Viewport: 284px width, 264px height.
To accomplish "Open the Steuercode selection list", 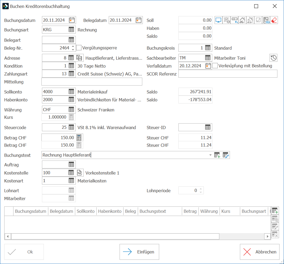I will pyautogui.click(x=71, y=127).
